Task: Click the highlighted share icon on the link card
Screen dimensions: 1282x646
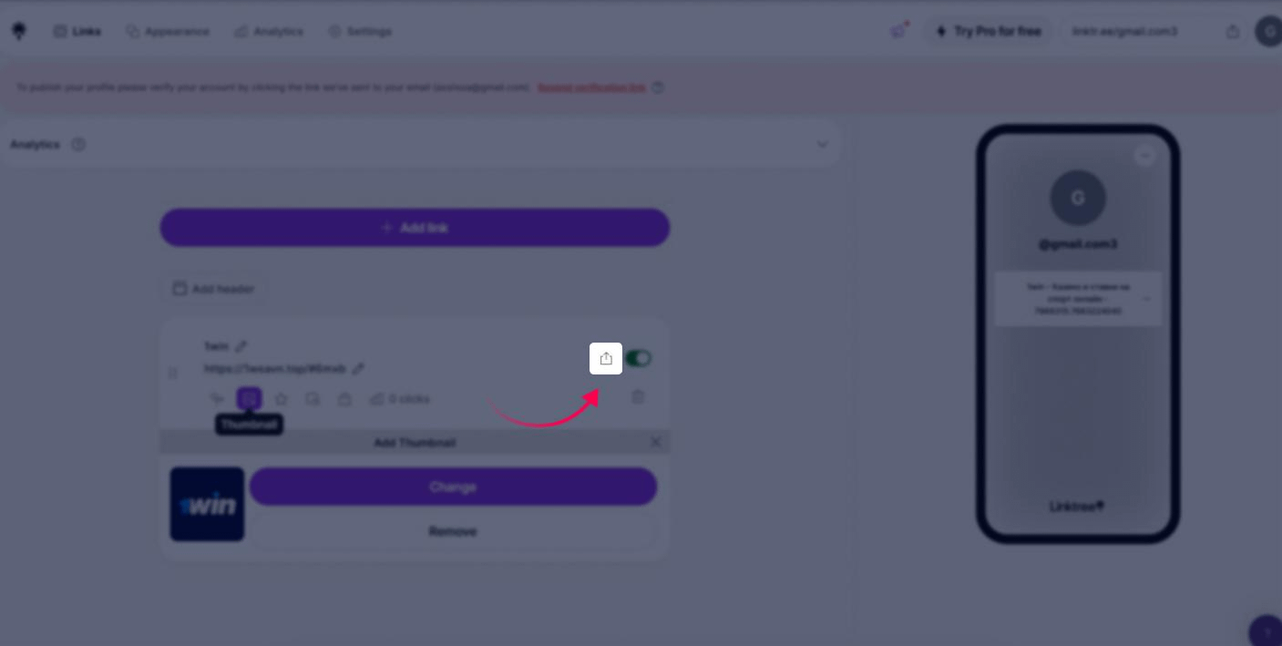Action: (x=606, y=358)
